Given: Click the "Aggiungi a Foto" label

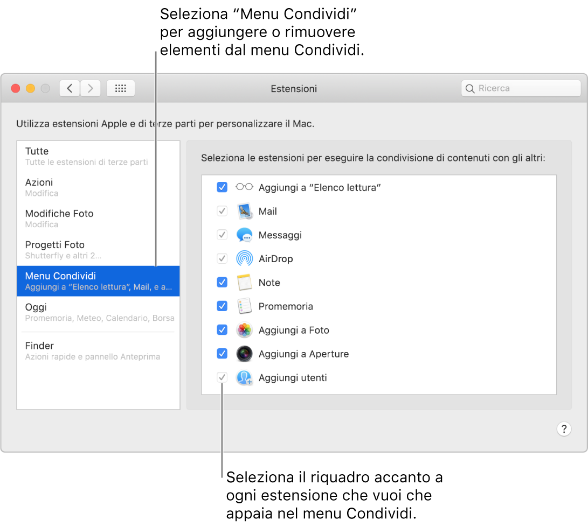Looking at the screenshot, I should click(294, 330).
